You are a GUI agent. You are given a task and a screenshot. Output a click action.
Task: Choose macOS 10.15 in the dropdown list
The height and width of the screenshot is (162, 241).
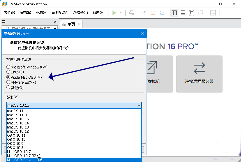tap(74, 119)
